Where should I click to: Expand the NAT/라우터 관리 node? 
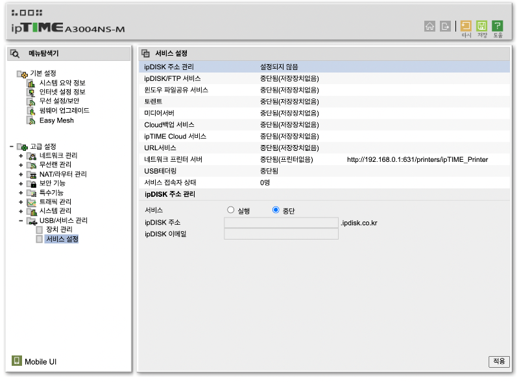click(x=21, y=174)
